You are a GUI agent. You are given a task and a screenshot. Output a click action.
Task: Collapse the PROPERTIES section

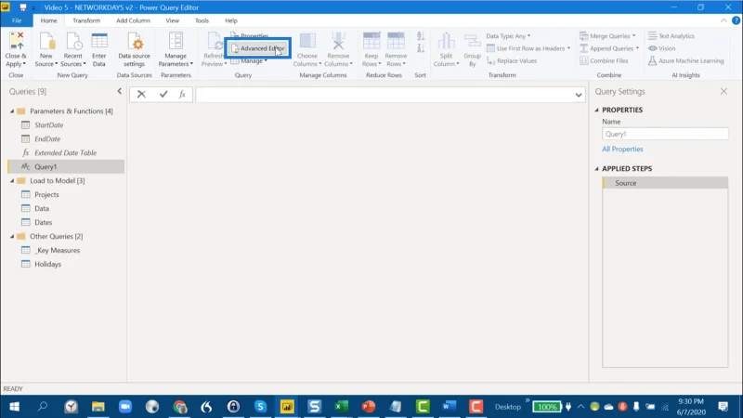596,110
